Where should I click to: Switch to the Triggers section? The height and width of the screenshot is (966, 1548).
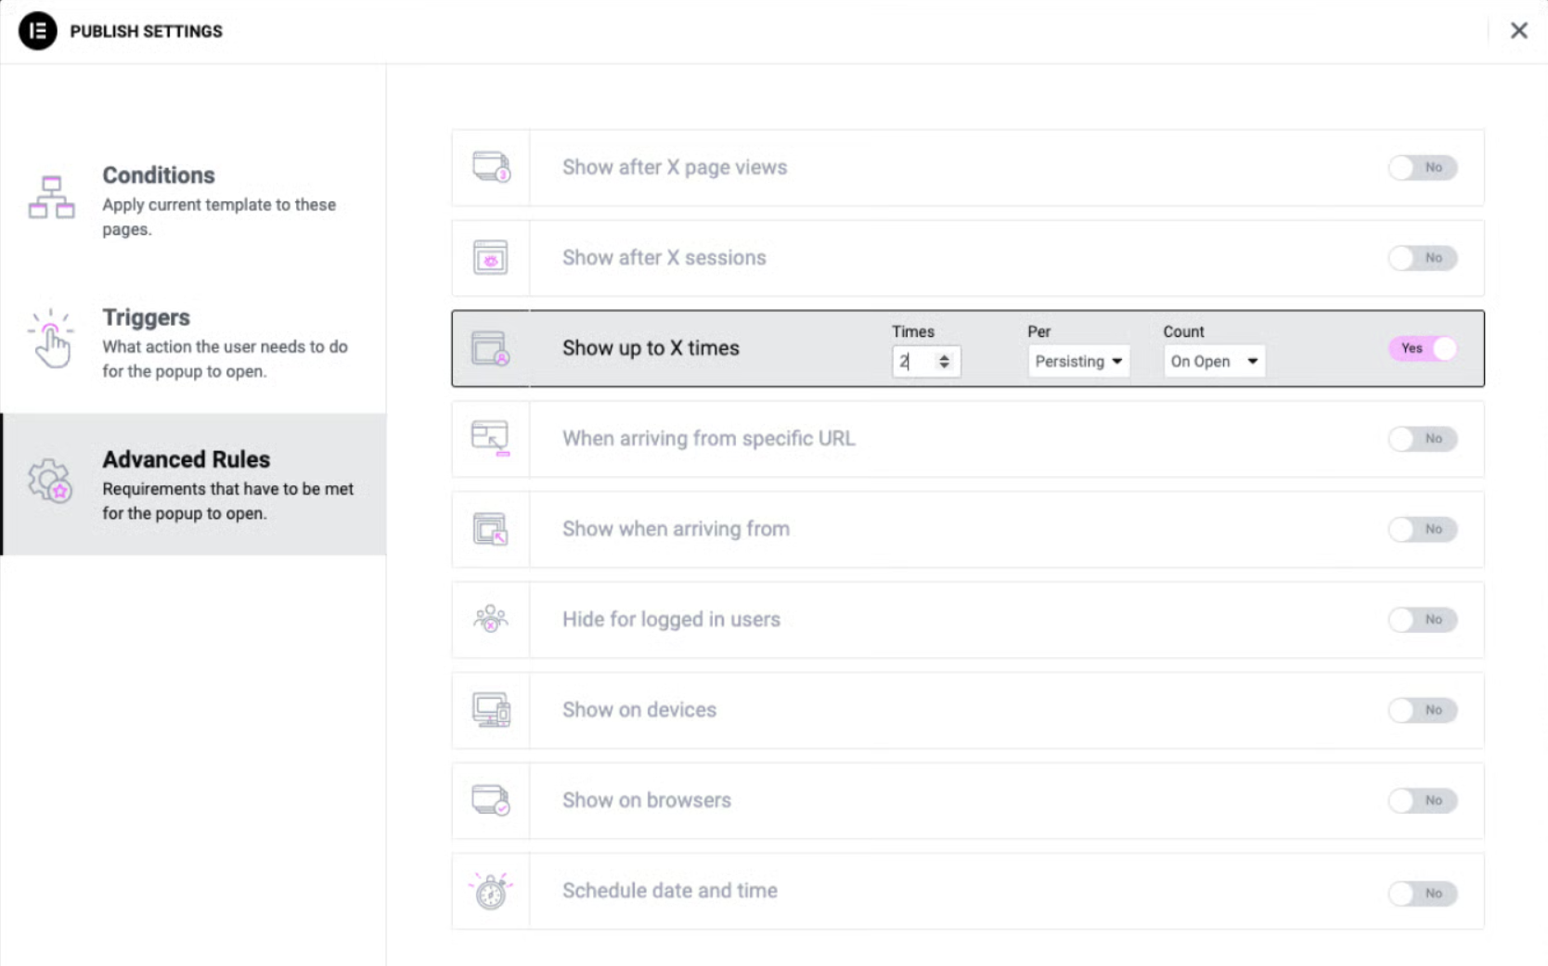(146, 316)
